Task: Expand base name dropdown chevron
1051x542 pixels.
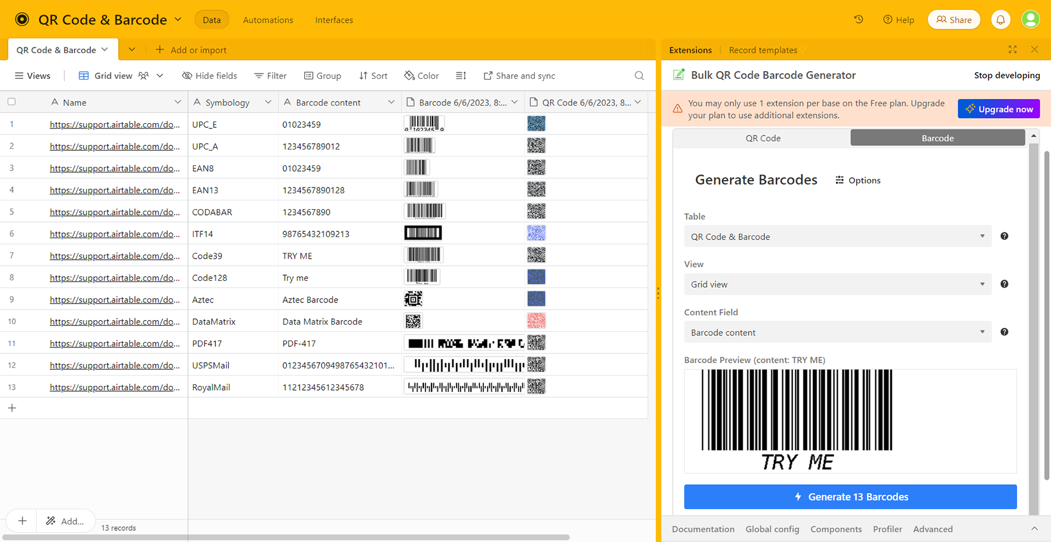Action: click(178, 20)
